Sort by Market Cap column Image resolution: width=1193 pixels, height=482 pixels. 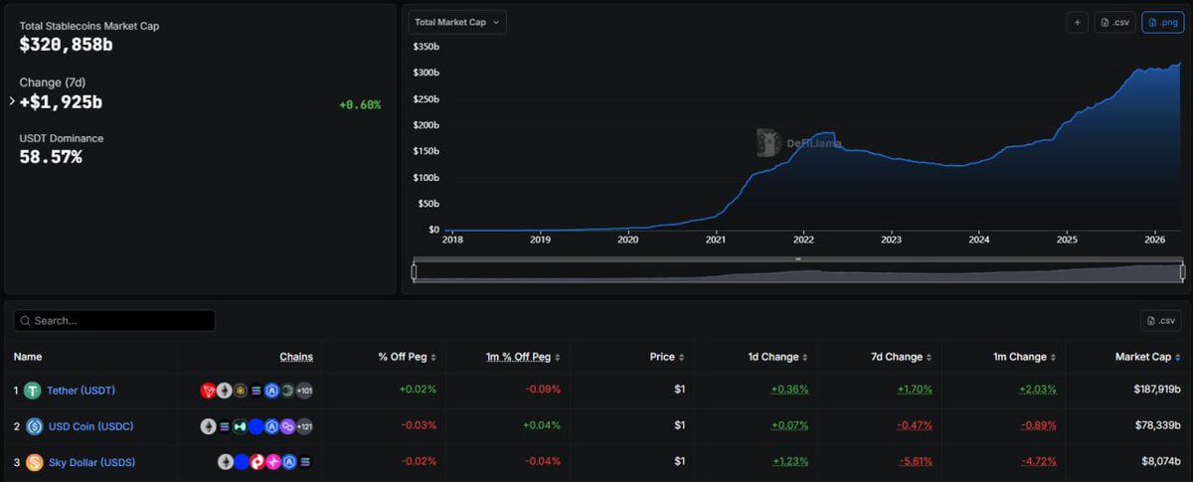coord(1147,357)
